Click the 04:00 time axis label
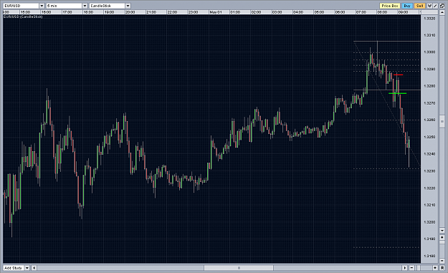 298,12
